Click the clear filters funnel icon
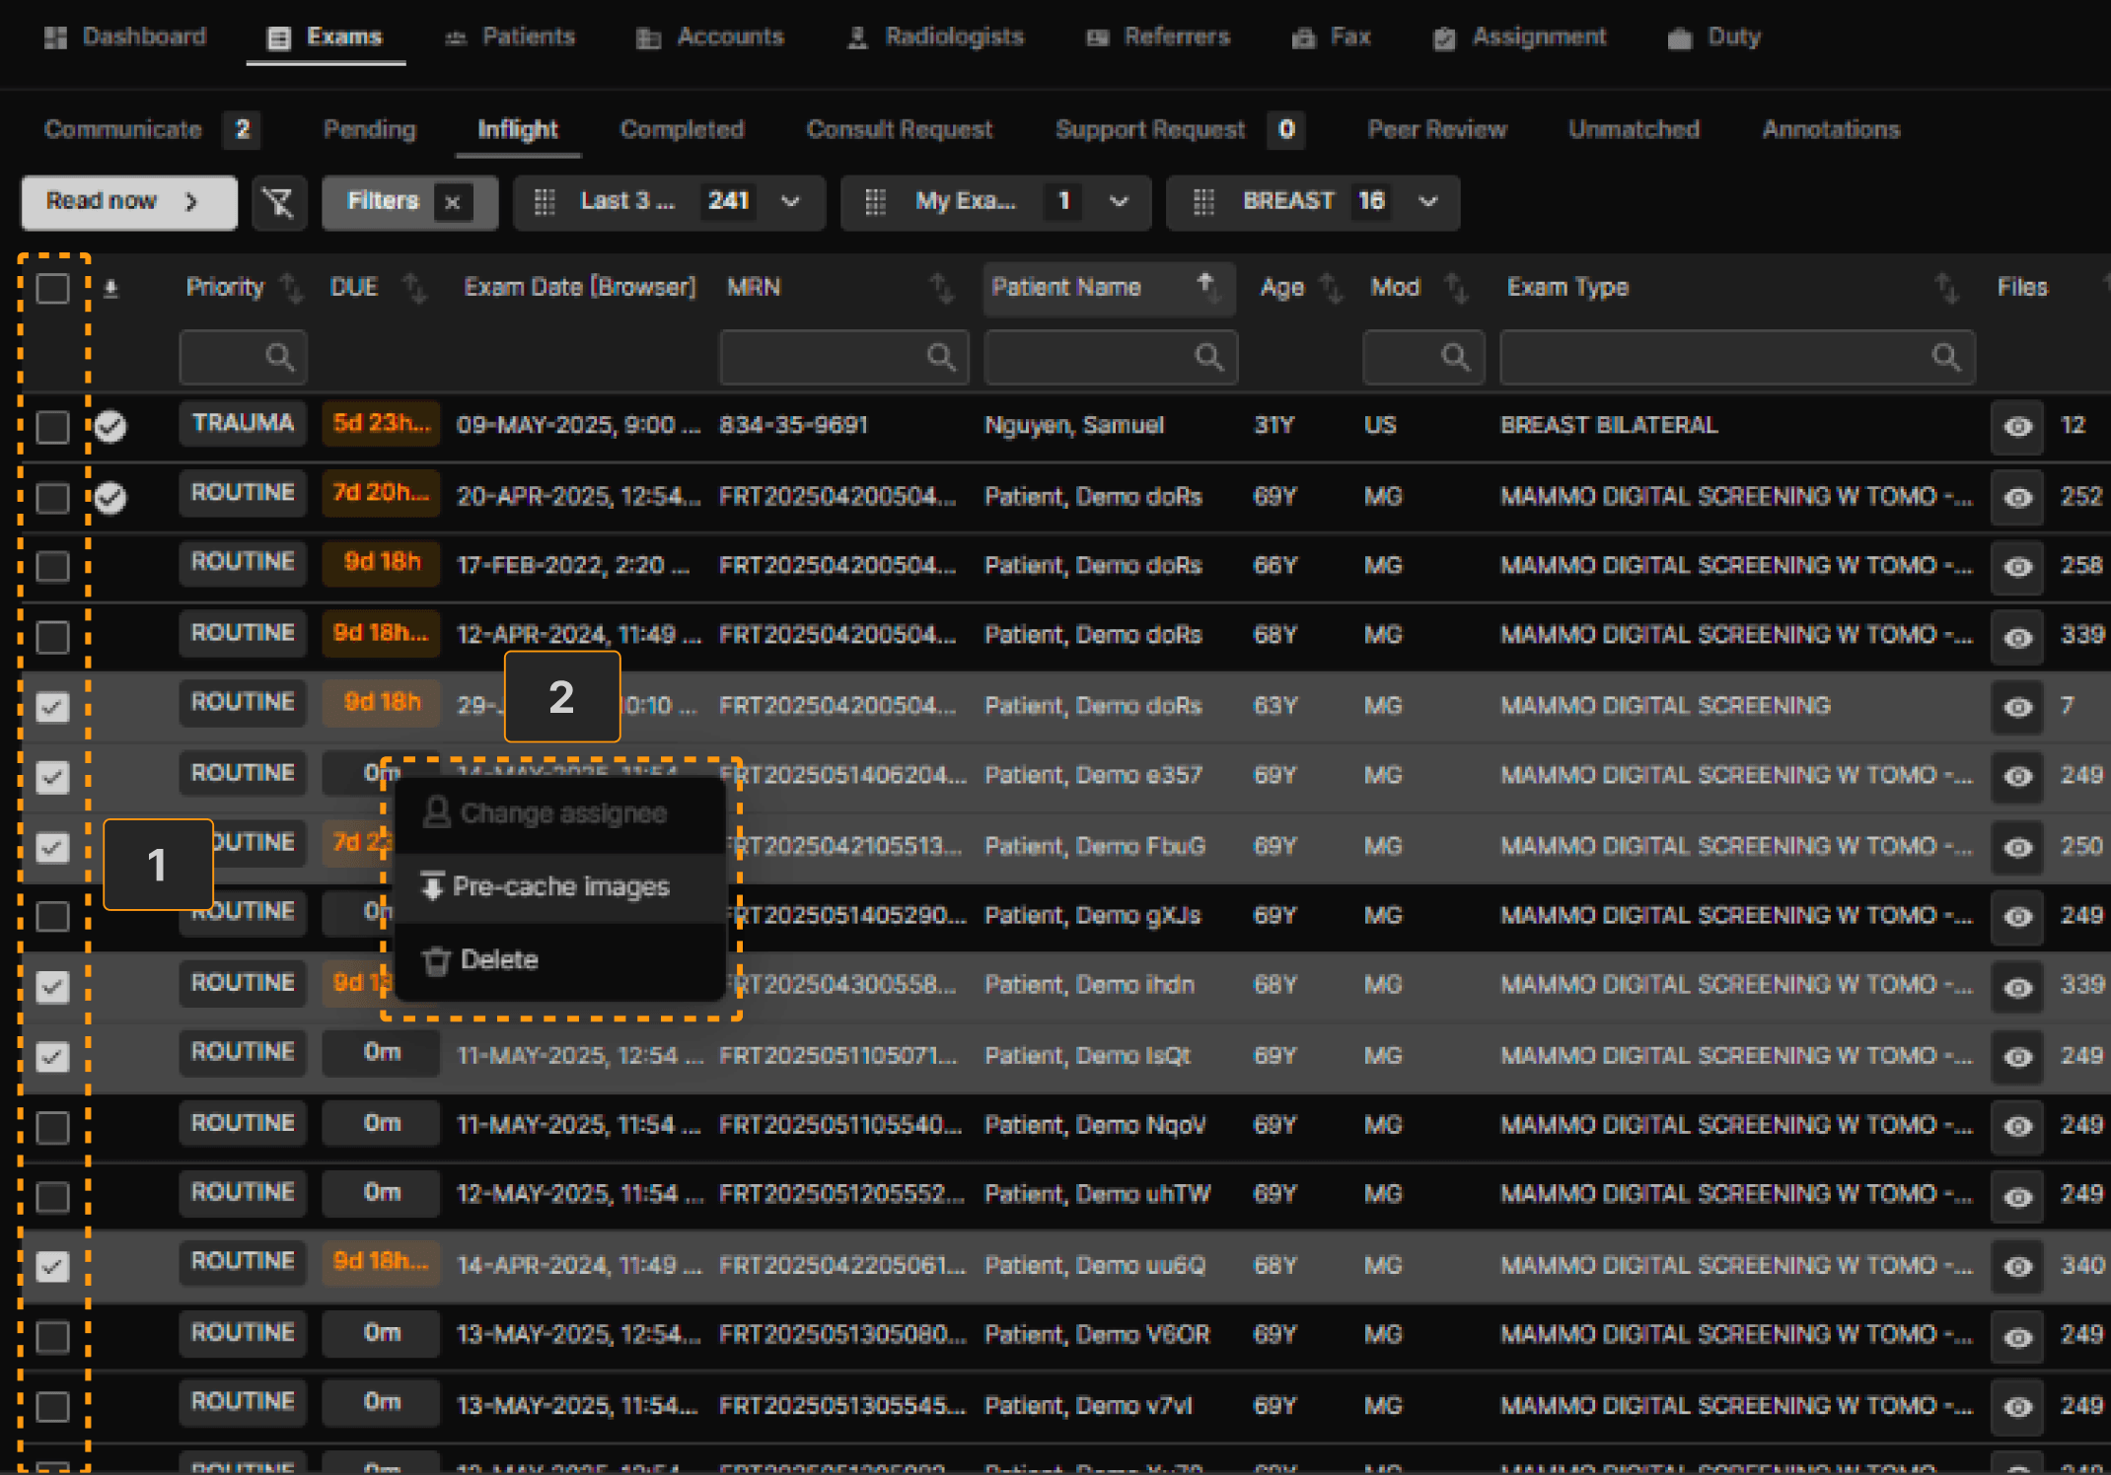Screen dimensions: 2111x1475 coord(279,203)
